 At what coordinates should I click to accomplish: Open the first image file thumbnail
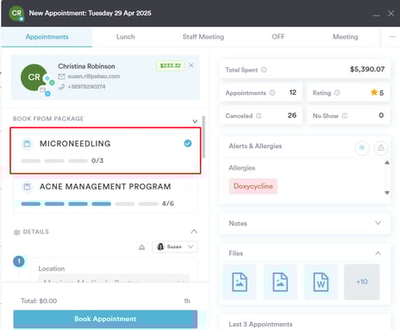click(240, 282)
